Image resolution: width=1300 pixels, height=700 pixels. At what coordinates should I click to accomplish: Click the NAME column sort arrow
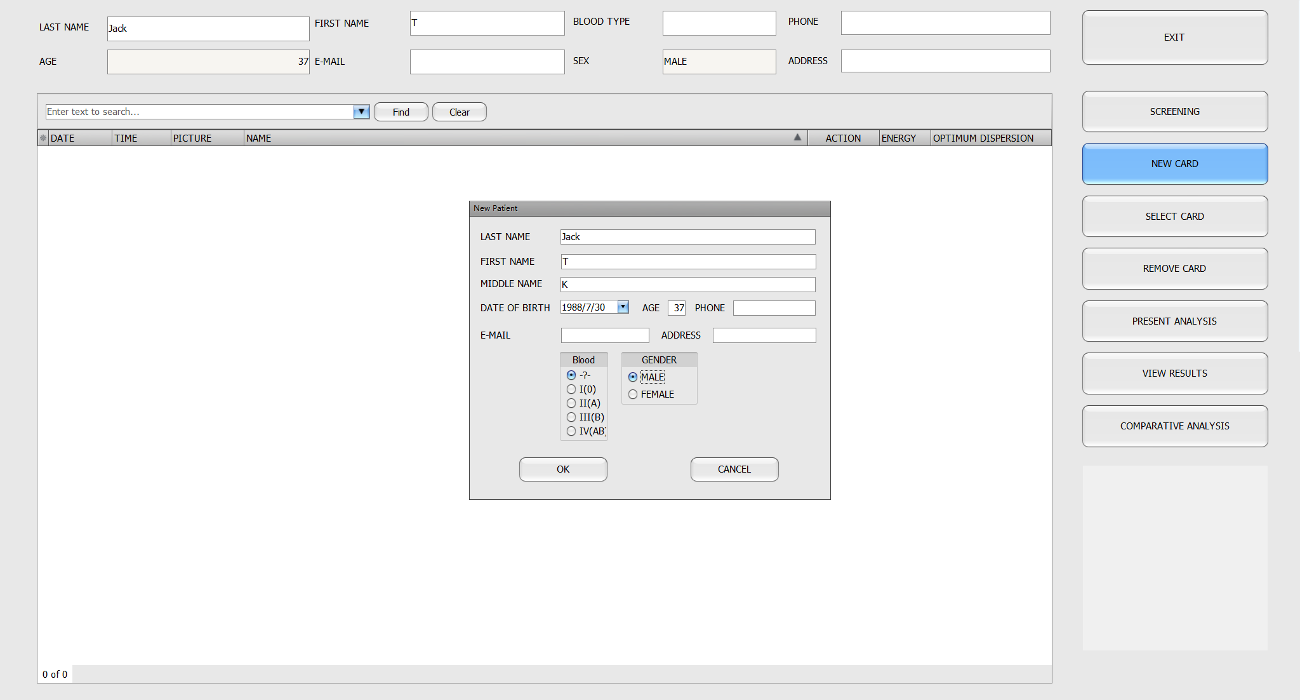(x=797, y=138)
